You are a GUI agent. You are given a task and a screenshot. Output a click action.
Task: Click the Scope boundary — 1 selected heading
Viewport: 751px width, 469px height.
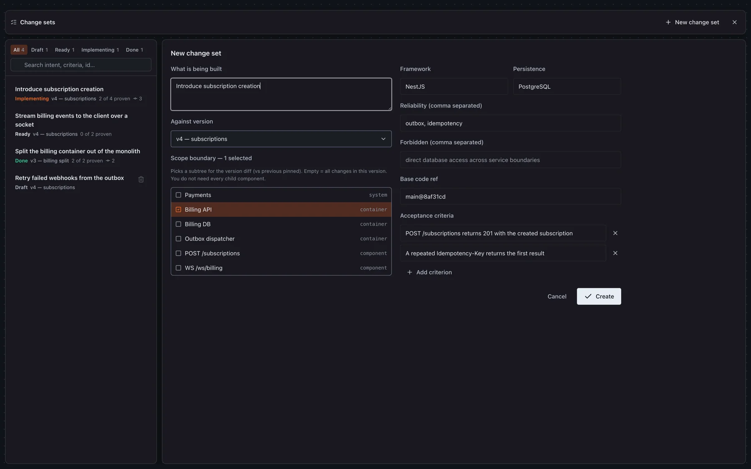click(211, 158)
